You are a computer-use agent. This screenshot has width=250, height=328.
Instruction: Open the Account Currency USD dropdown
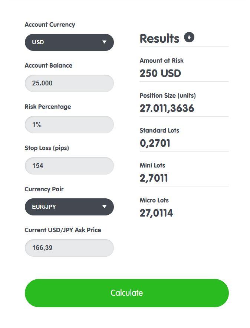point(69,42)
